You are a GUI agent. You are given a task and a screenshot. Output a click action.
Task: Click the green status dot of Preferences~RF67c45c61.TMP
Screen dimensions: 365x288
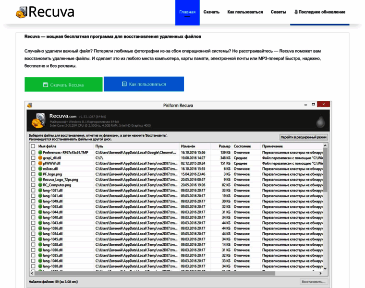(40, 152)
